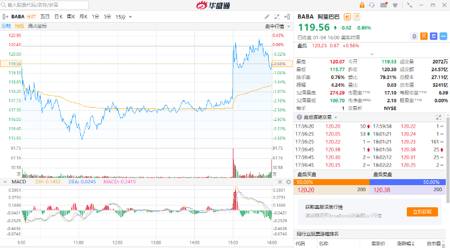Toggle the 均线 average line legend
Viewport: 450px width, 248px height.
(x=19, y=26)
